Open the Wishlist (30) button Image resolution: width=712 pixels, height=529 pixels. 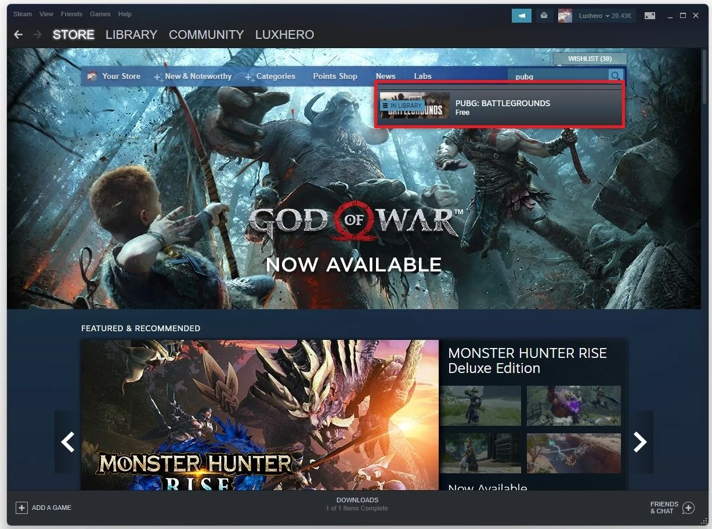point(590,59)
